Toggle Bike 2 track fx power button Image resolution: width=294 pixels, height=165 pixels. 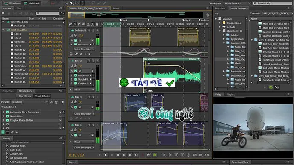tap(76, 71)
